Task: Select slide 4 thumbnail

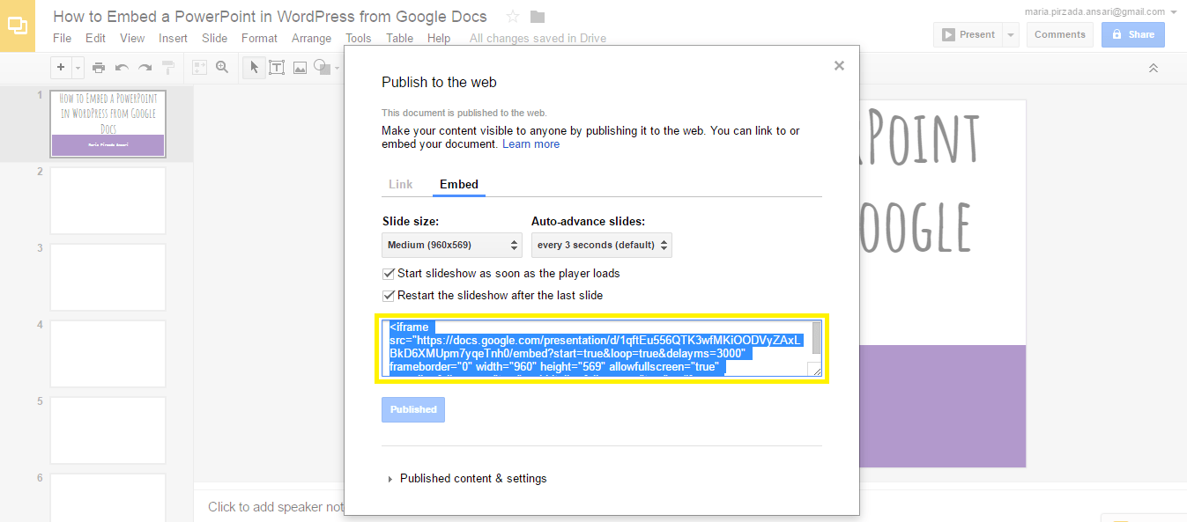Action: click(108, 354)
